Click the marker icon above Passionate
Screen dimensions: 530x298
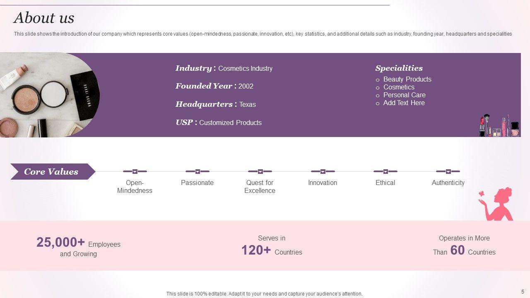(198, 171)
